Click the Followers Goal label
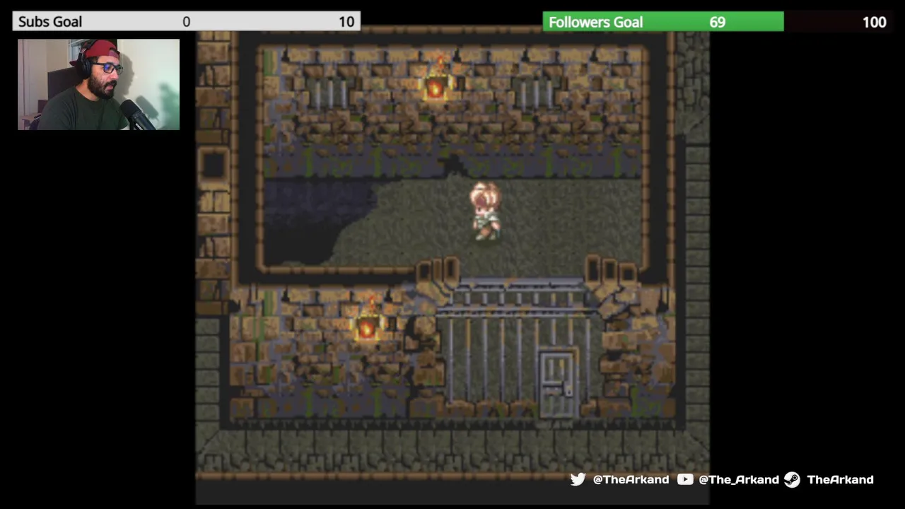Viewport: 905px width, 509px height. click(x=595, y=22)
